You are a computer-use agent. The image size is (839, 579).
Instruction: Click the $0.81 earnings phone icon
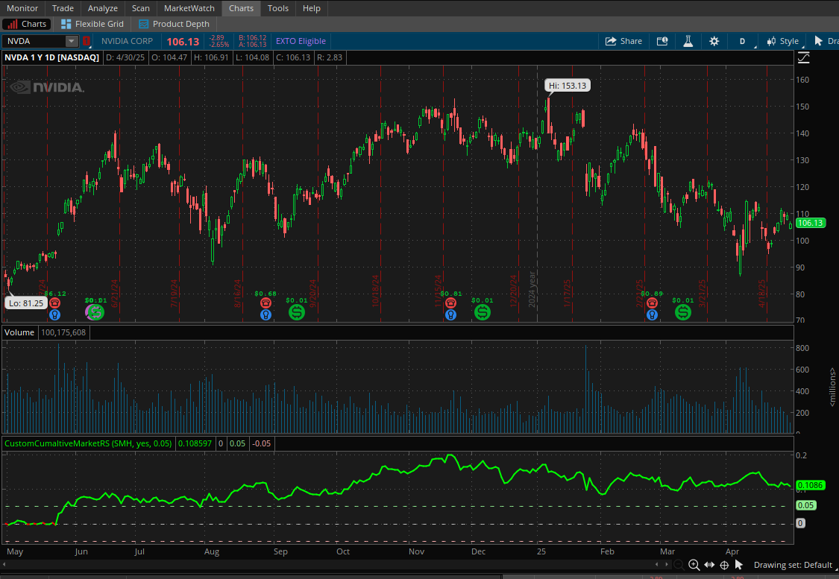pyautogui.click(x=450, y=303)
